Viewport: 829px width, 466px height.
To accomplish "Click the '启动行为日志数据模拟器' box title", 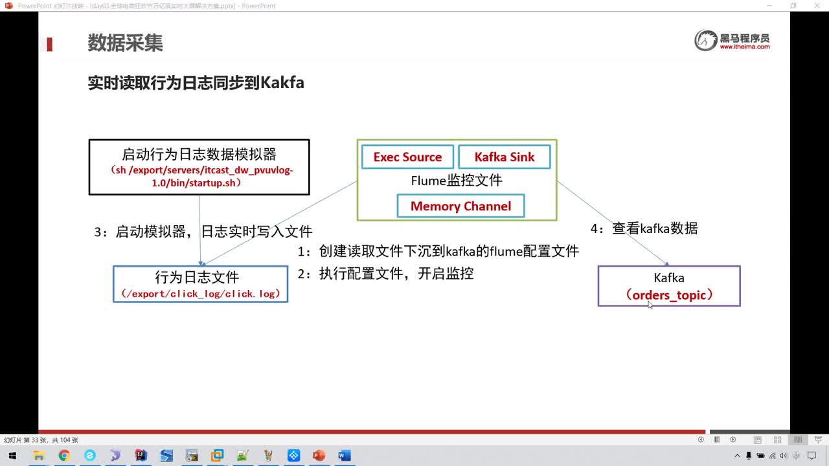I will (199, 154).
